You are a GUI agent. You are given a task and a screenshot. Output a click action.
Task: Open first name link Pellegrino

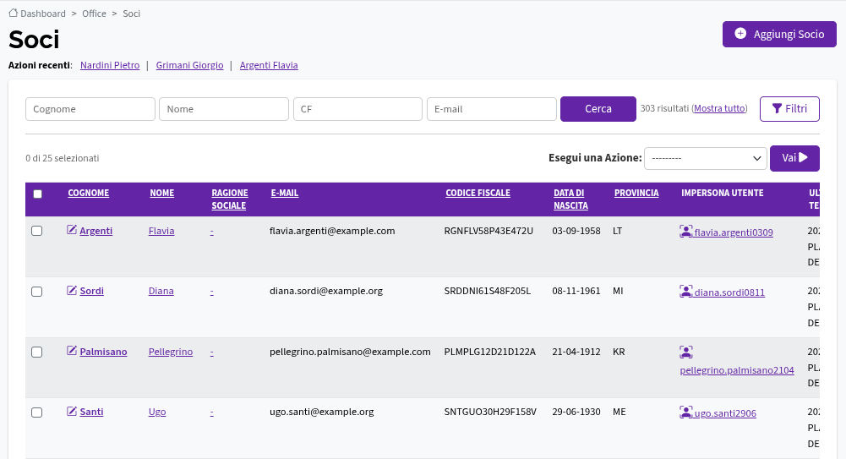pos(171,352)
